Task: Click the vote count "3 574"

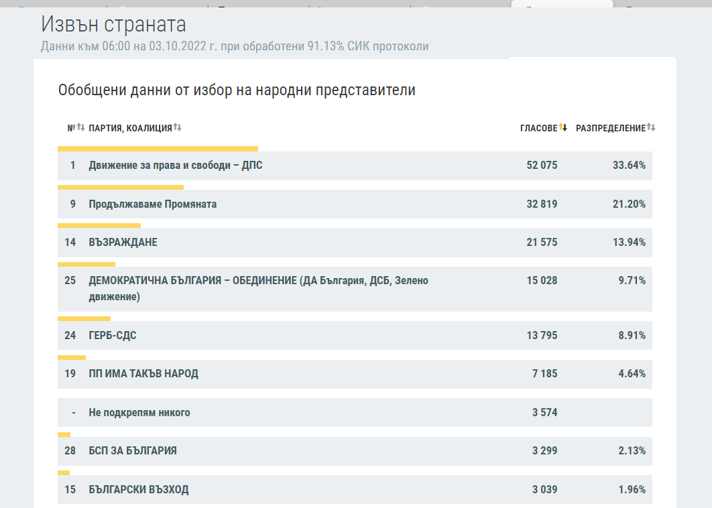Action: tap(545, 413)
